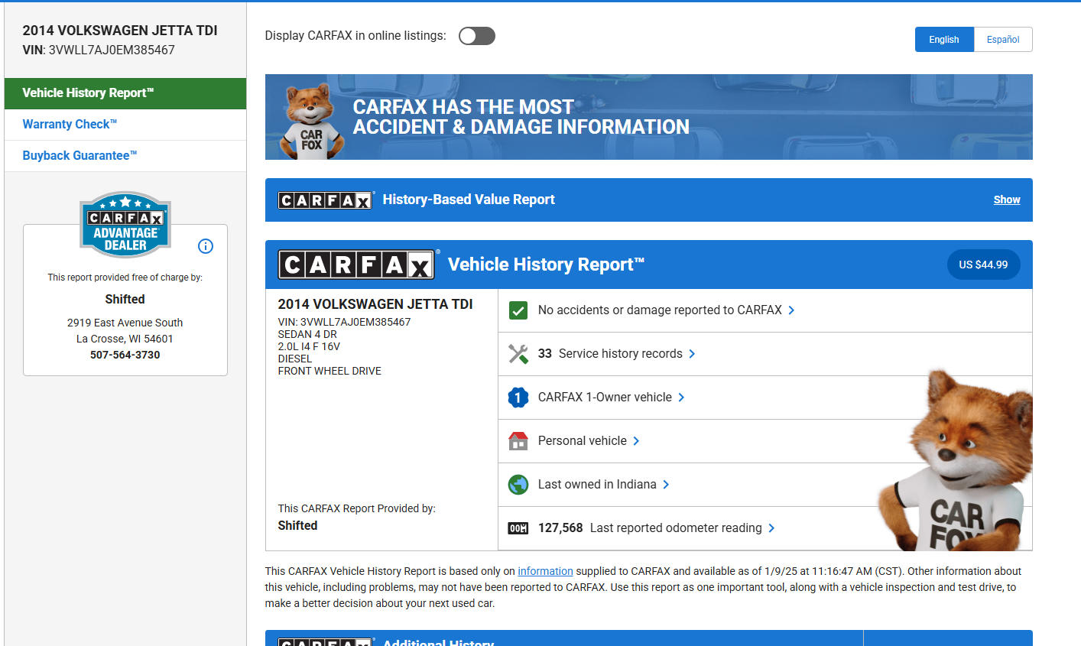Click La Crosse, WI 54601 address line
The image size is (1081, 646).
(x=125, y=339)
